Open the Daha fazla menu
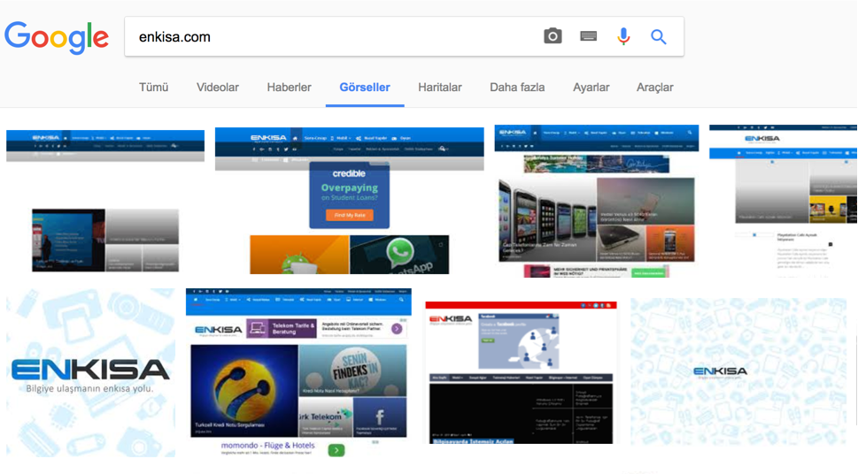Viewport: 858px width, 474px height. (517, 88)
